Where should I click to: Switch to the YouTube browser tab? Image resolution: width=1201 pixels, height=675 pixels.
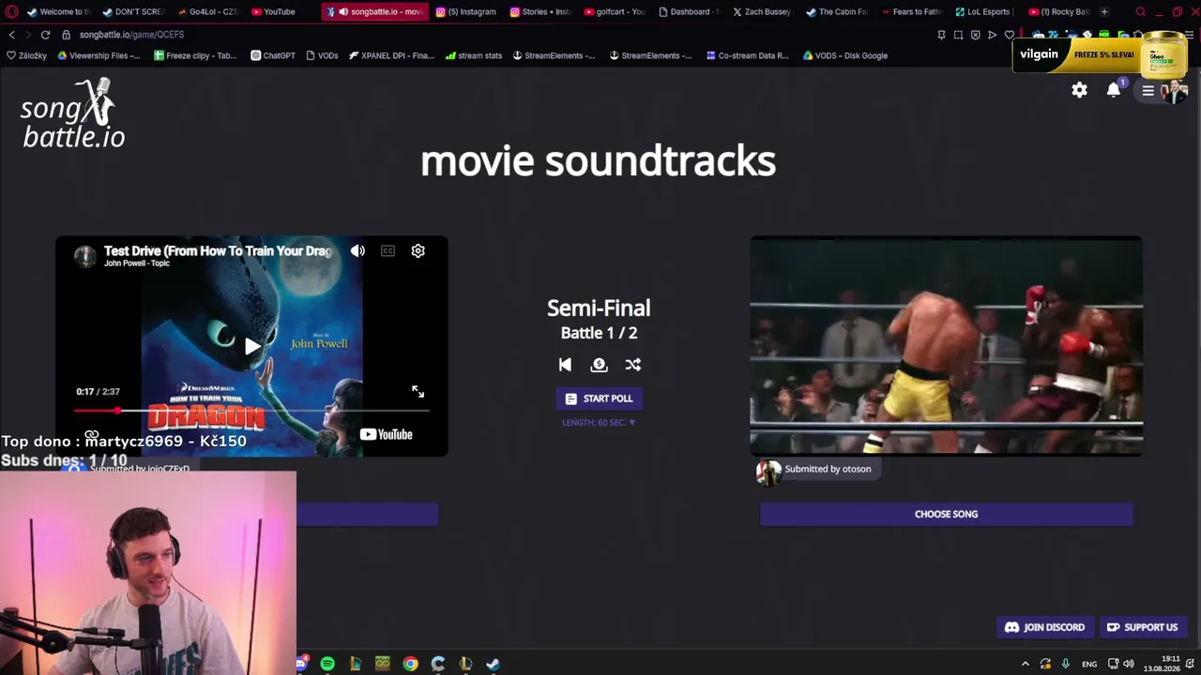pos(280,12)
